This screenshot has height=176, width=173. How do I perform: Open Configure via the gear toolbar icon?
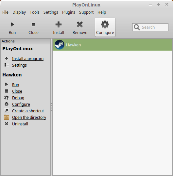[105, 24]
